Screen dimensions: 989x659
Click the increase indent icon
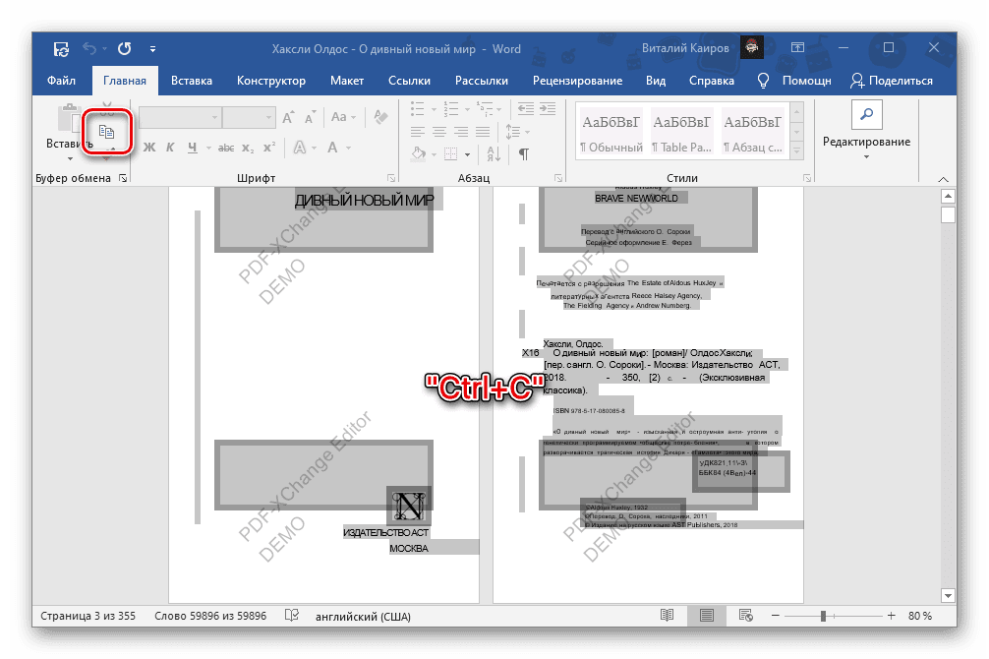coord(548,108)
